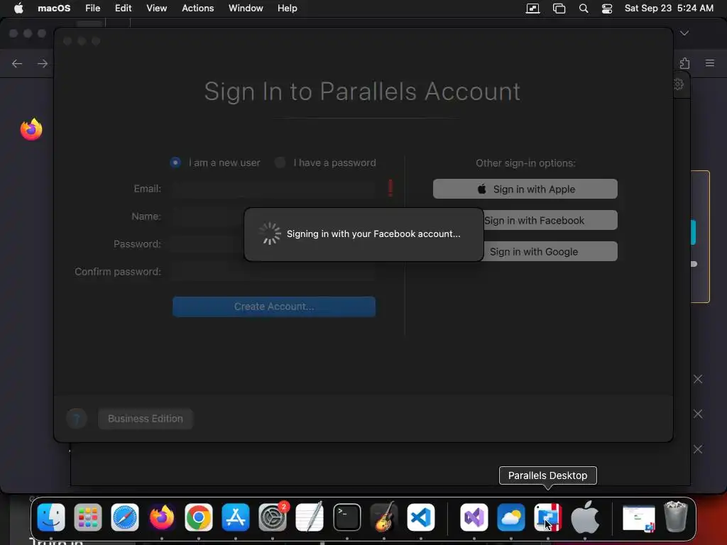Click the Confirm password field
Viewport: 727px width, 545px height.
[x=273, y=272]
